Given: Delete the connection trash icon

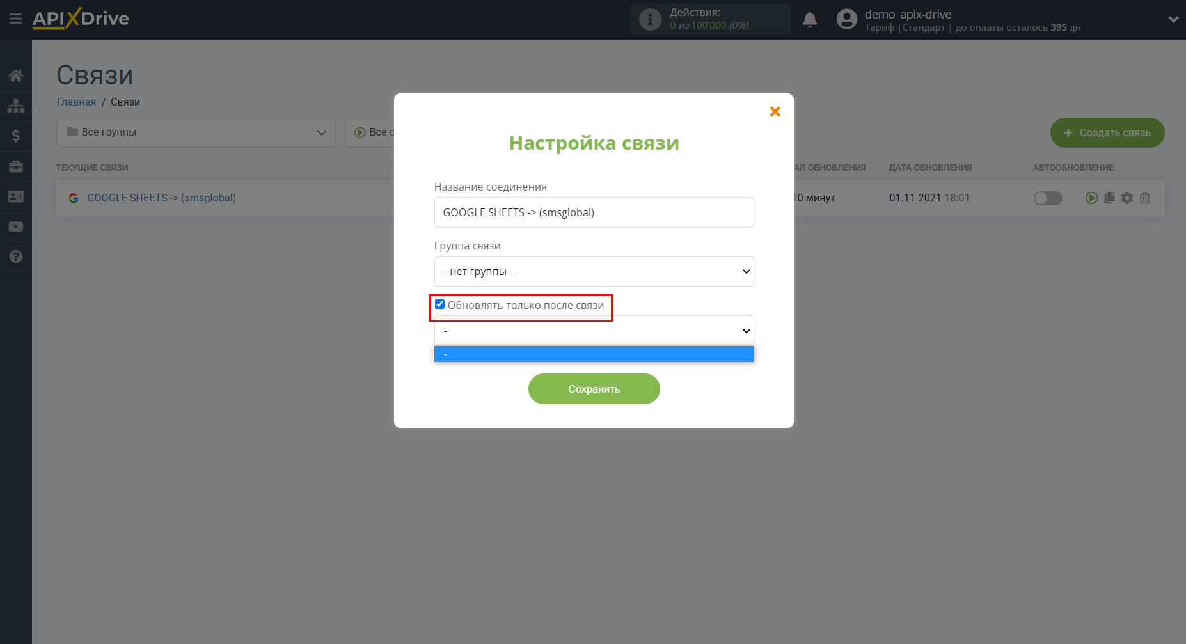Looking at the screenshot, I should (x=1145, y=198).
